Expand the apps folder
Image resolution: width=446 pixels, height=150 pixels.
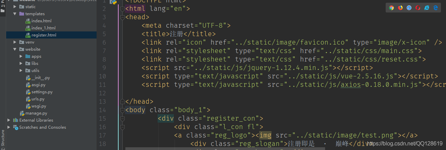click(21, 56)
